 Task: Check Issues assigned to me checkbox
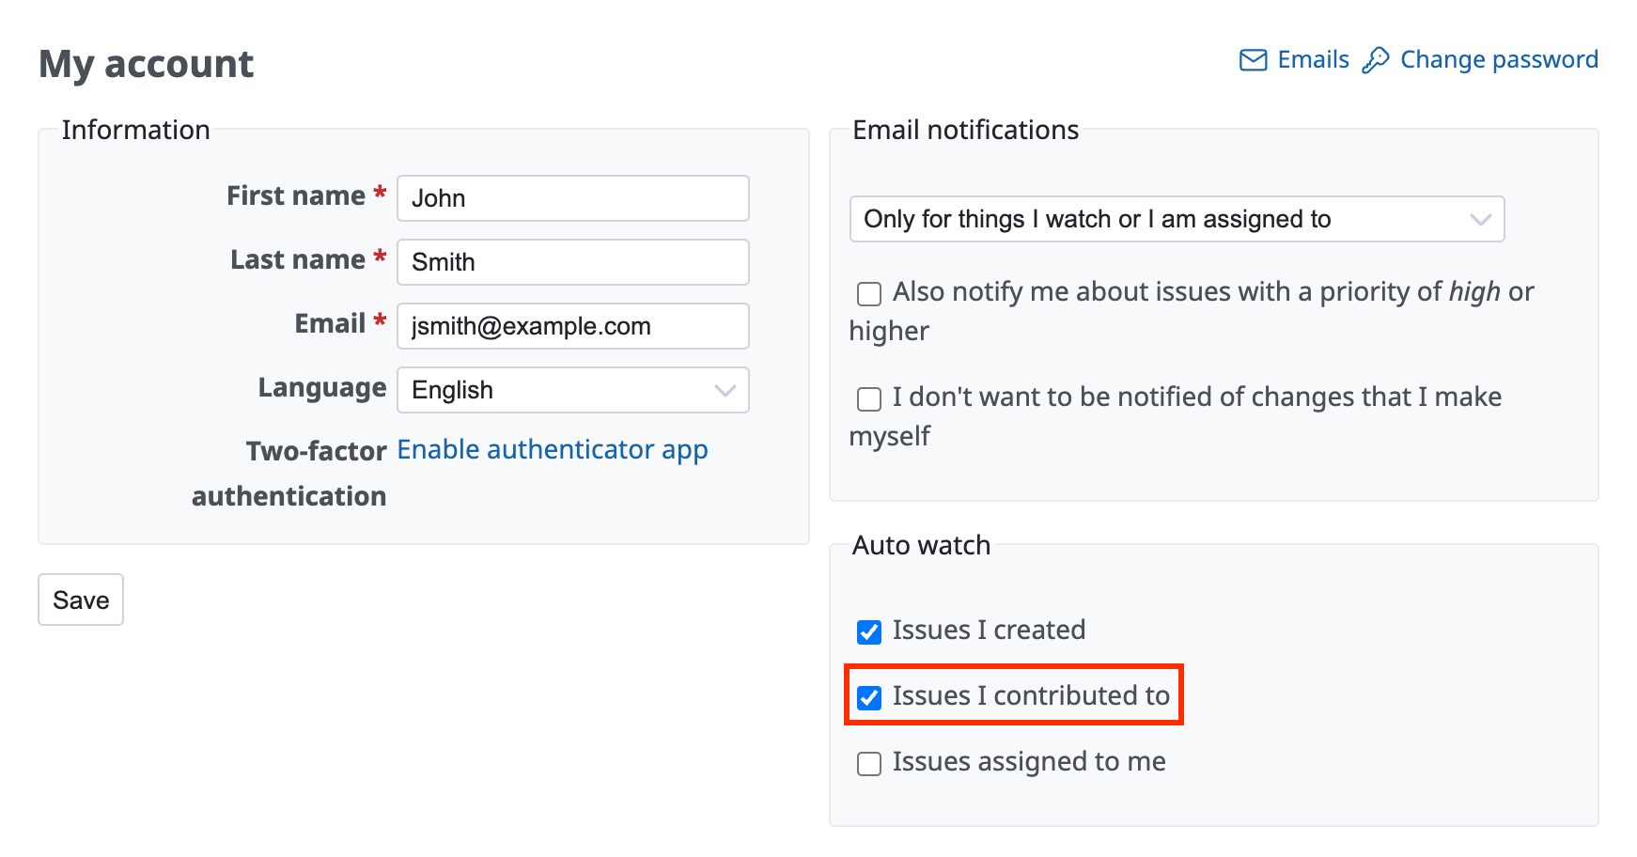[869, 764]
